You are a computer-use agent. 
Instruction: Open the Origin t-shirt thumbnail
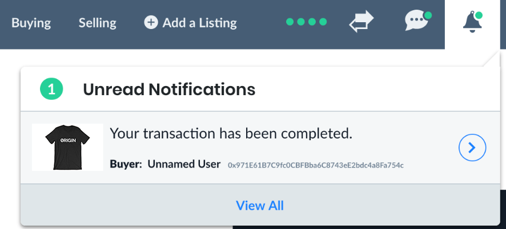click(x=67, y=147)
